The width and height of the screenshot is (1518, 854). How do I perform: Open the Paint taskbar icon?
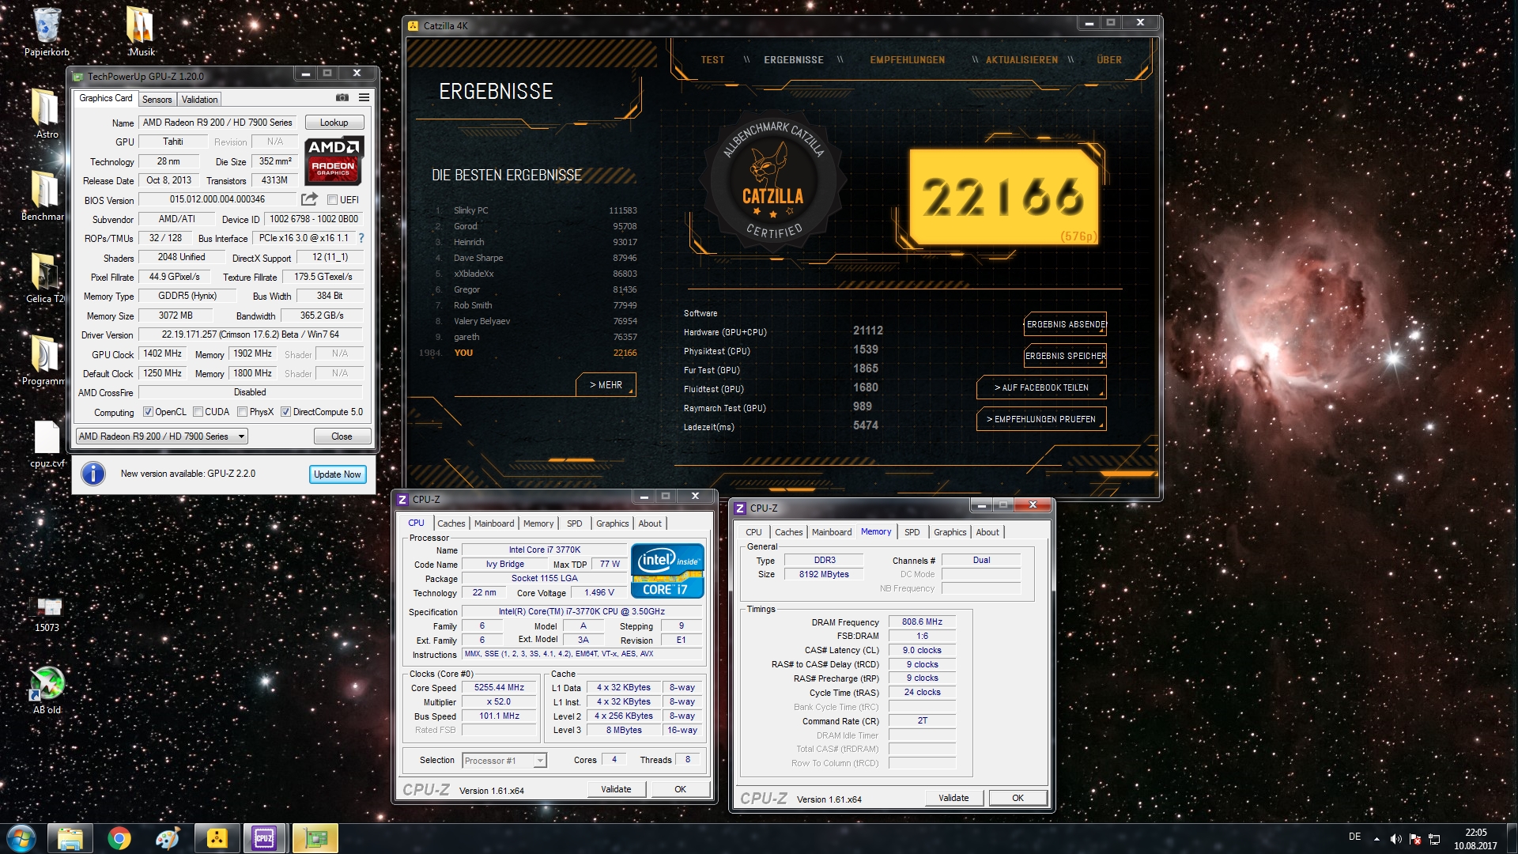[168, 838]
